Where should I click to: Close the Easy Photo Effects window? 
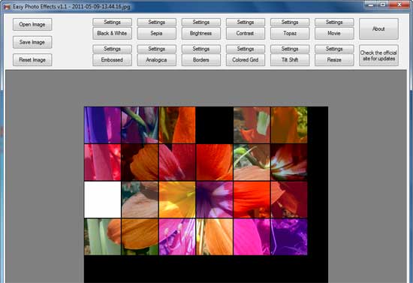pyautogui.click(x=399, y=5)
